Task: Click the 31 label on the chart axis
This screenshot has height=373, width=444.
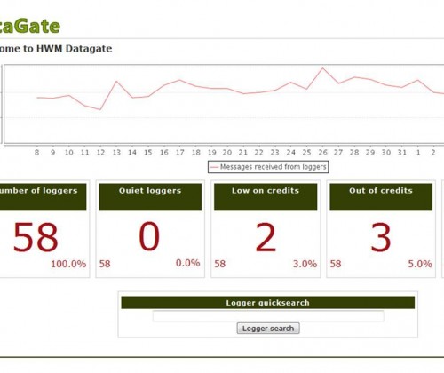Action: [x=402, y=153]
